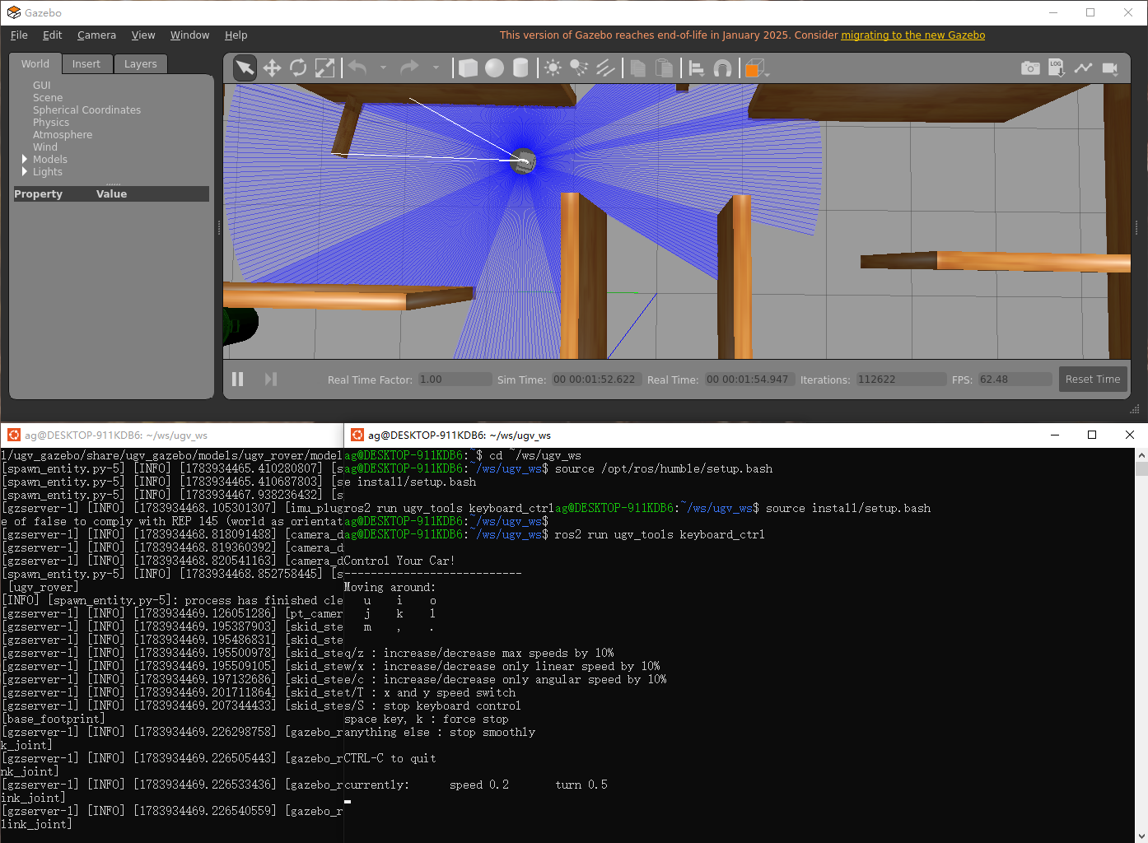
Task: Open the Window menu
Action: 189,35
